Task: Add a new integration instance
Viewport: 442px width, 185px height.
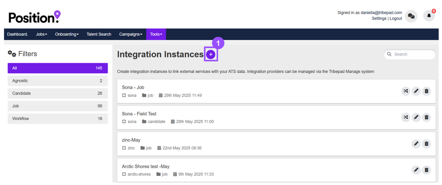Action: click(x=211, y=54)
